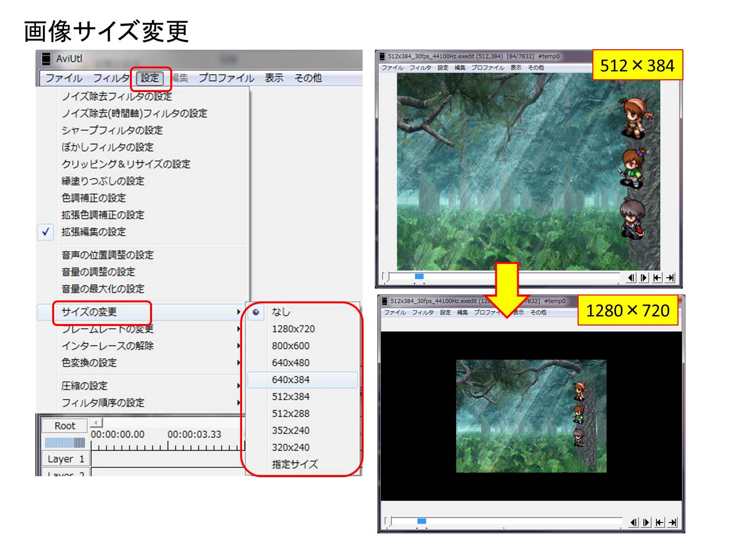738x554 pixels.
Task: Click the timeline scroll left arrow near Root
Action: pos(96,422)
